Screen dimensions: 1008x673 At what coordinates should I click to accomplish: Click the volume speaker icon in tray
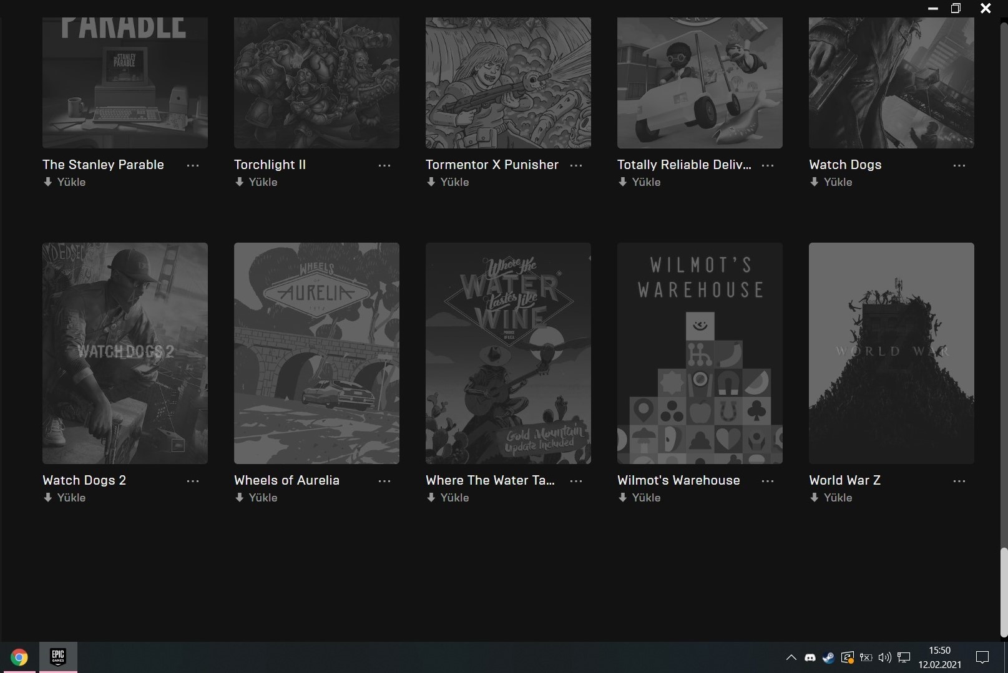pos(884,657)
